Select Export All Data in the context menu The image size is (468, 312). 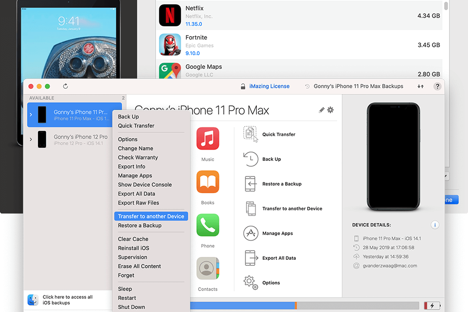pyautogui.click(x=136, y=194)
